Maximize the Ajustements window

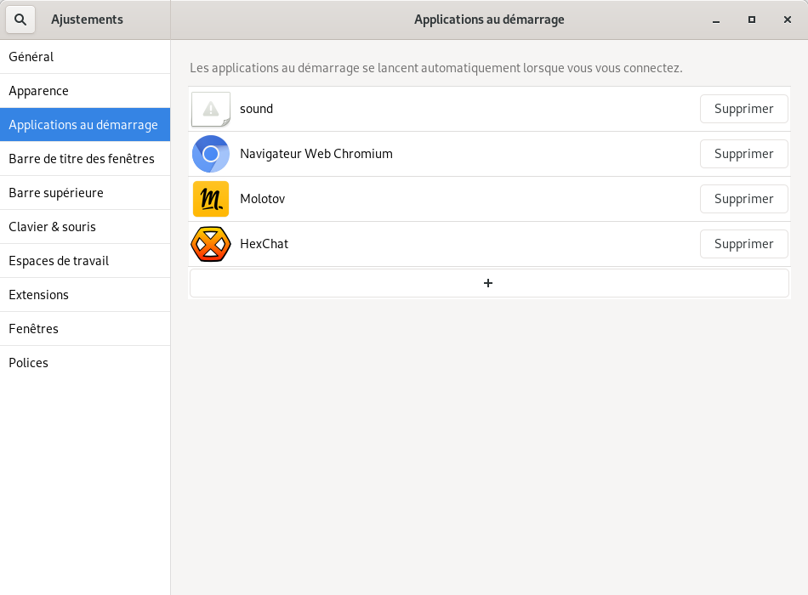pyautogui.click(x=752, y=20)
